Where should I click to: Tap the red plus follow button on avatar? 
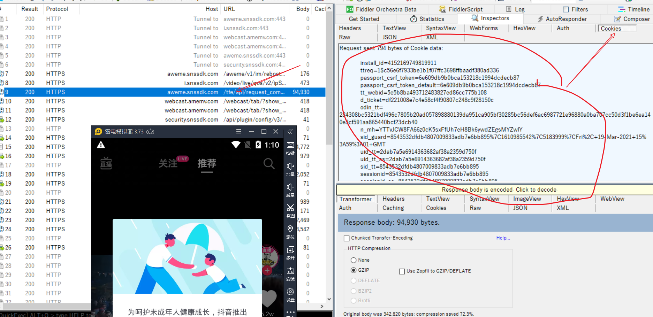pyautogui.click(x=267, y=270)
